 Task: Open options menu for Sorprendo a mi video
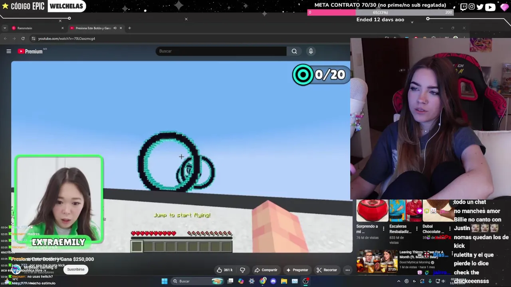click(384, 229)
